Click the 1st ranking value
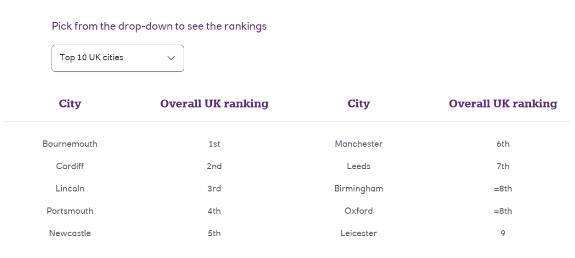 point(215,144)
